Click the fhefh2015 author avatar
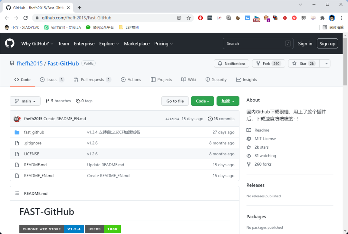Image resolution: width=348 pixels, height=234 pixels. tap(17, 119)
